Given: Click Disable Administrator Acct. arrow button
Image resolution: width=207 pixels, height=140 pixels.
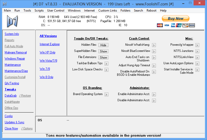Looking at the screenshot, I should point(154,101).
